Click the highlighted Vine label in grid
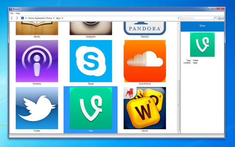The image size is (235, 147). coord(91,131)
